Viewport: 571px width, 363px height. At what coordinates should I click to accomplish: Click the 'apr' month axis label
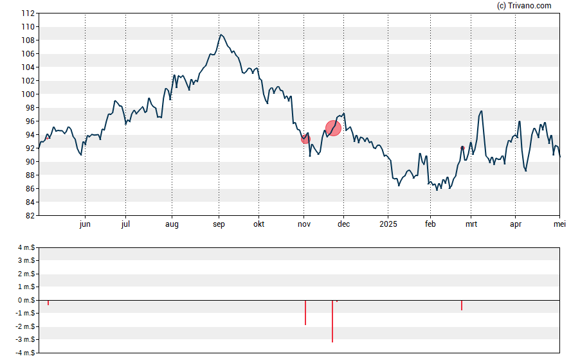[516, 224]
